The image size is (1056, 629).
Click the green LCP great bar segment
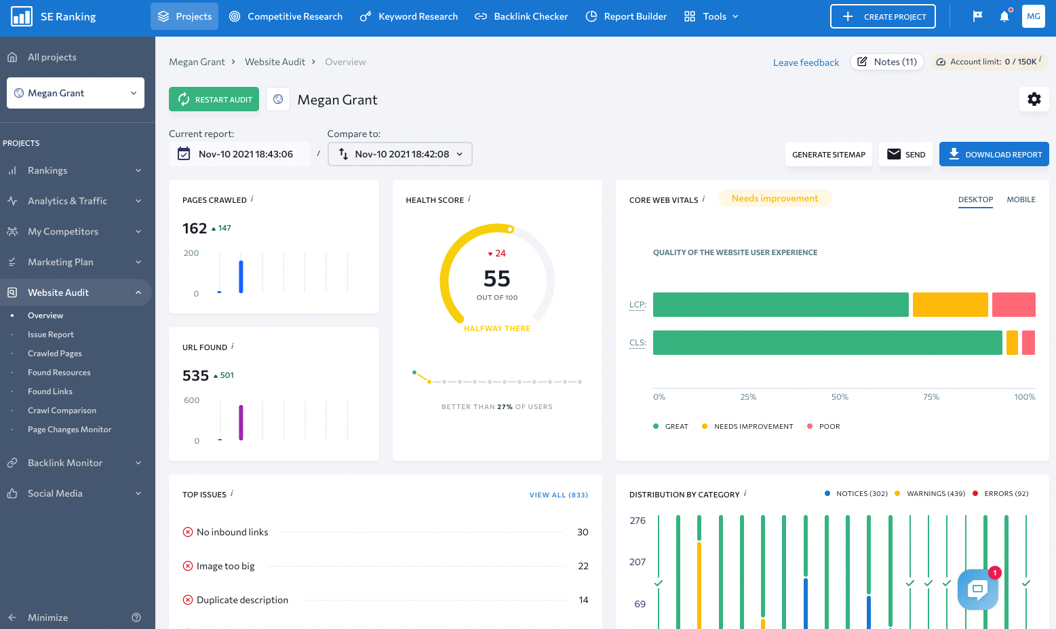(x=781, y=305)
